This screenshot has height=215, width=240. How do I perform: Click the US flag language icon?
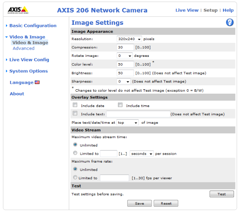tap(37, 82)
